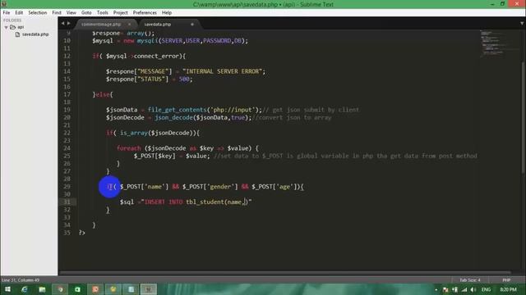526x295 pixels.
Task: Open the Tools menu
Action: pyautogui.click(x=102, y=13)
